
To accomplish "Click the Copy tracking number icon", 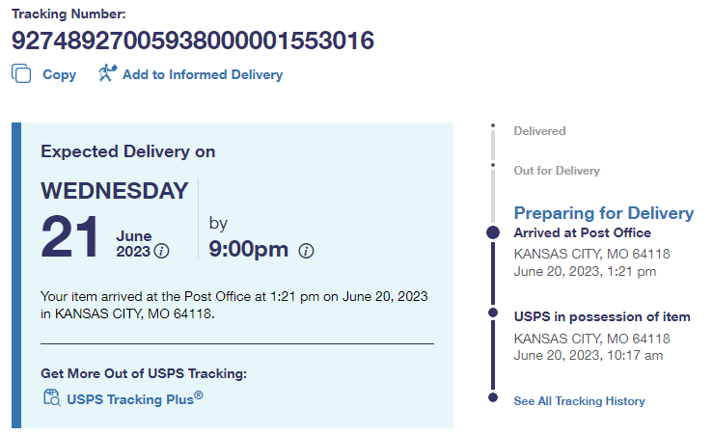I will tap(21, 74).
